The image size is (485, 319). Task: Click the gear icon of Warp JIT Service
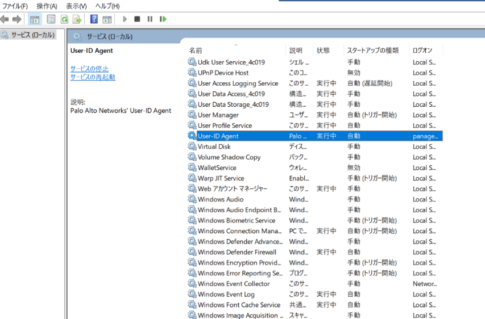click(192, 178)
